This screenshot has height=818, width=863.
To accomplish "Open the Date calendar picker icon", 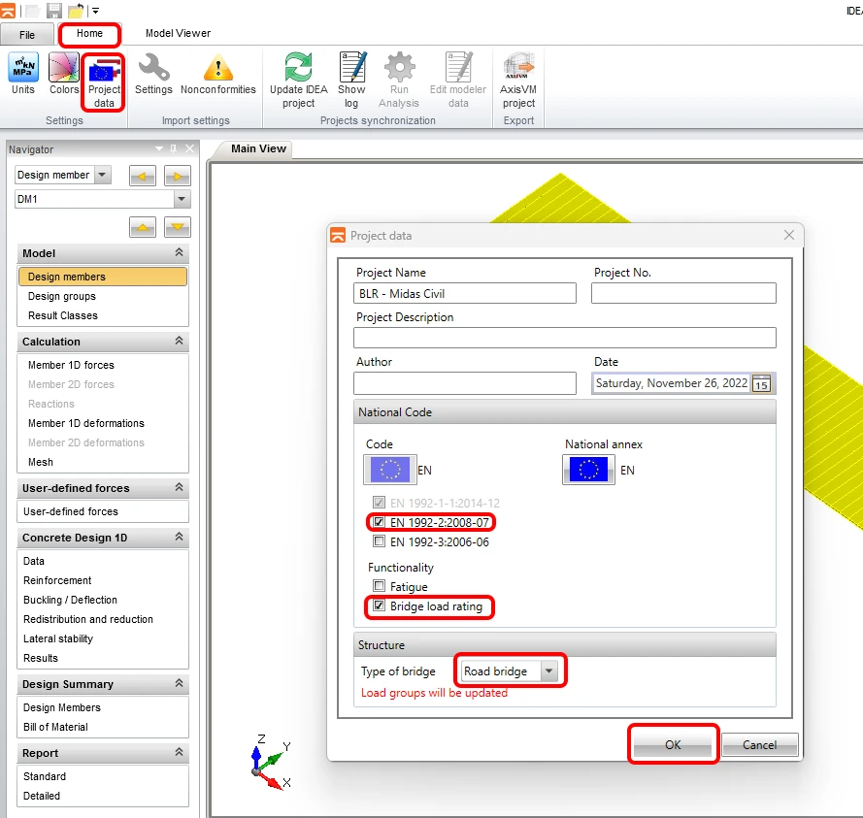I will click(761, 383).
